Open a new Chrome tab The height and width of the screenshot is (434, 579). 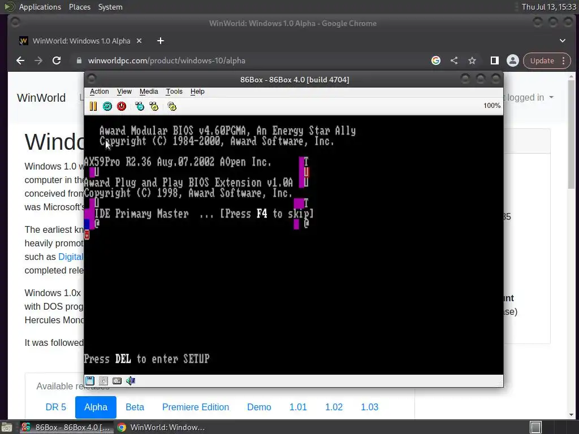[x=160, y=41]
